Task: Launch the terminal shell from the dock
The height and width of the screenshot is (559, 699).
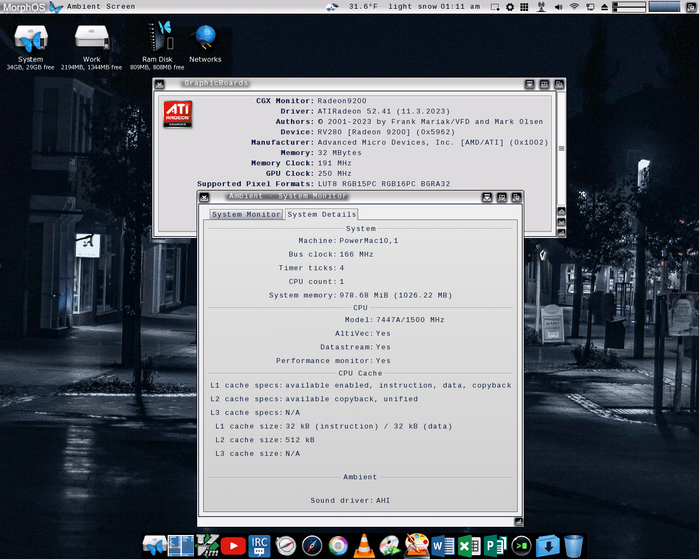Action: tap(522, 545)
